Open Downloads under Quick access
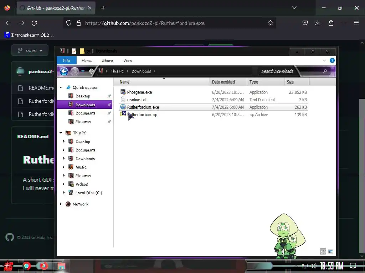365x273 pixels. click(x=85, y=105)
